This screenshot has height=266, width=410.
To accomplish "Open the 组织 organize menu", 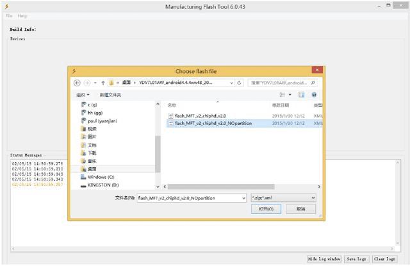I will (83, 95).
